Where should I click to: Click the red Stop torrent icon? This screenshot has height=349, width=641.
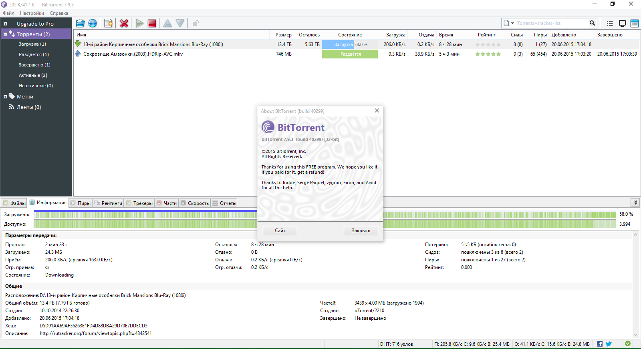152,23
